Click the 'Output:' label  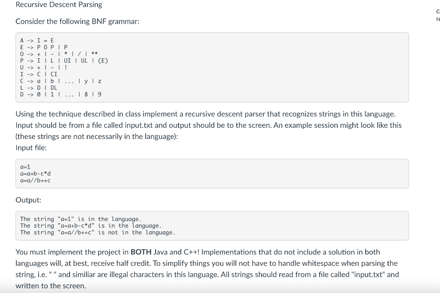point(28,200)
